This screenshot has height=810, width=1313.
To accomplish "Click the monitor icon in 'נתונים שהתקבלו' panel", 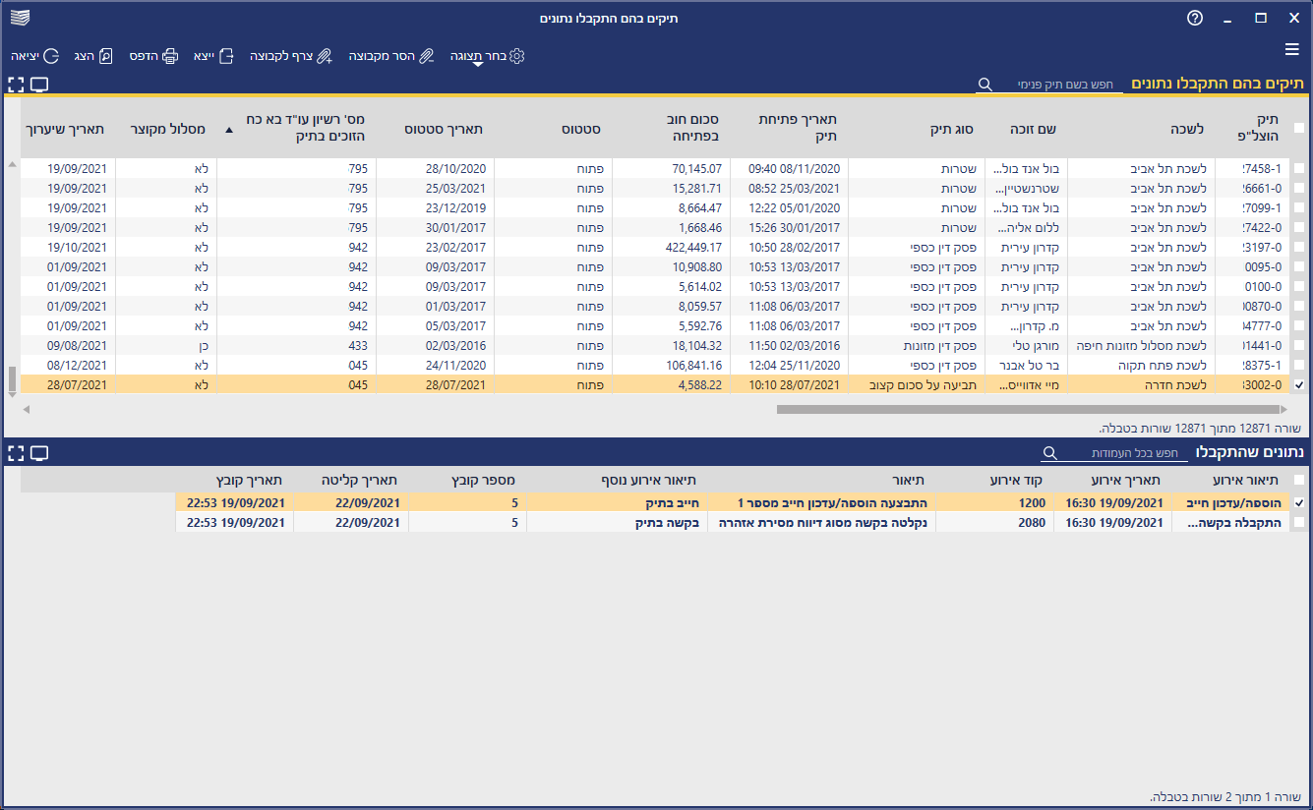I will (x=39, y=453).
